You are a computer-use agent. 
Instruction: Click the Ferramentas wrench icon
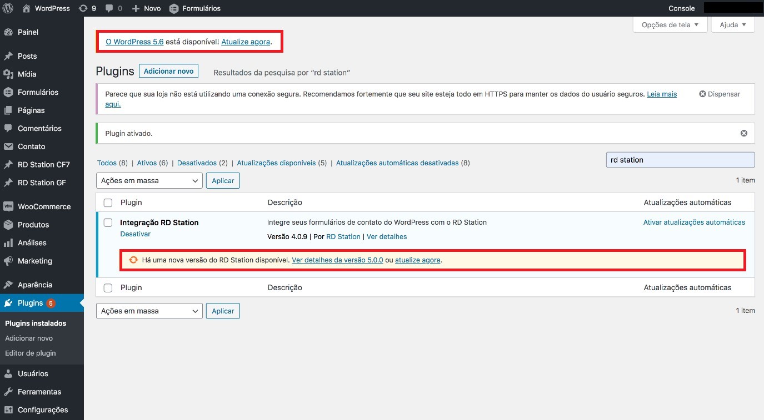tap(8, 392)
